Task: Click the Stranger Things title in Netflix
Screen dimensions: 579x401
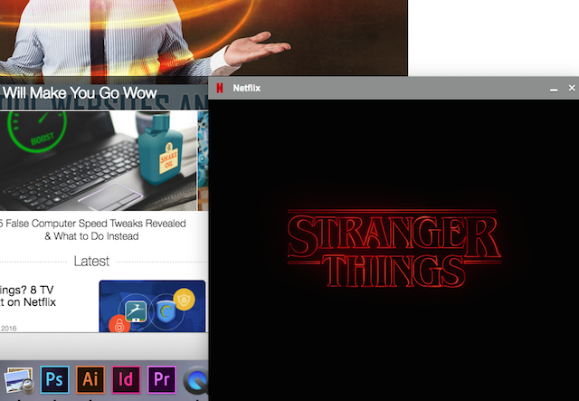Action: pyautogui.click(x=394, y=249)
